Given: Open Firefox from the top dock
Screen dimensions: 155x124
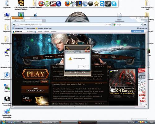Looking at the screenshot, I should pyautogui.click(x=67, y=4).
